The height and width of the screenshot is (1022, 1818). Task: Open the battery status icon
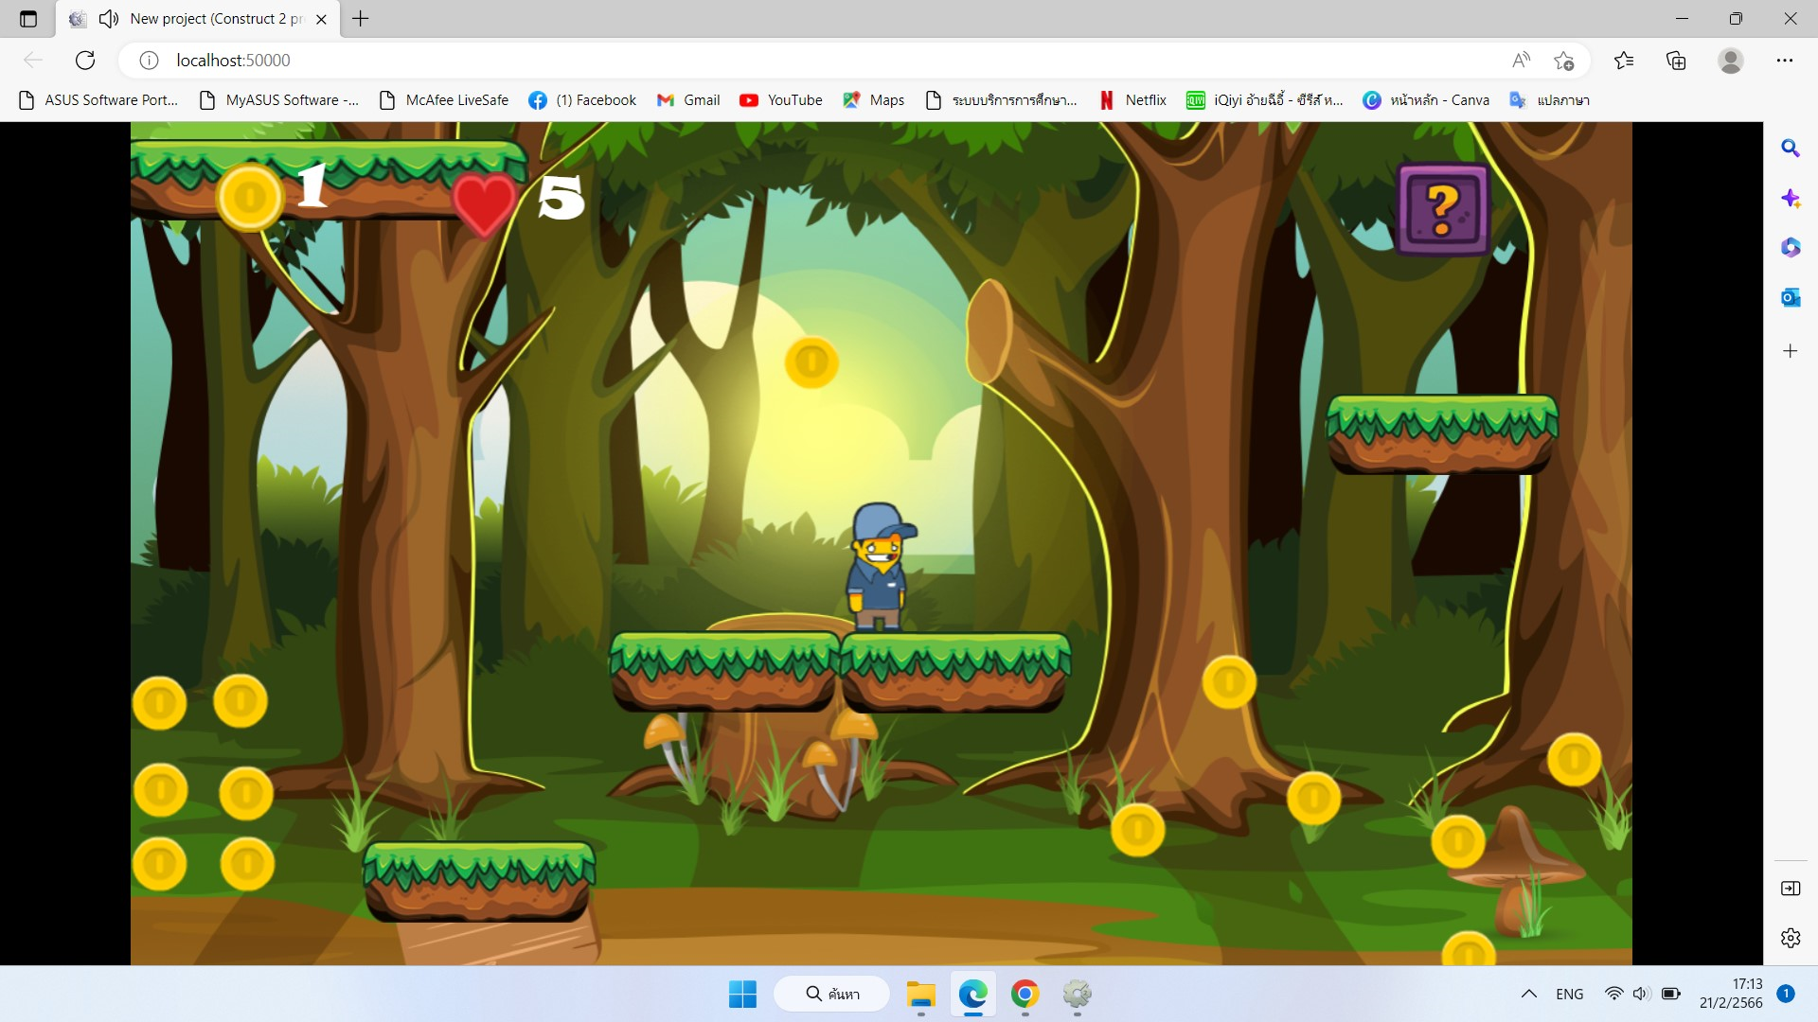pos(1671,995)
